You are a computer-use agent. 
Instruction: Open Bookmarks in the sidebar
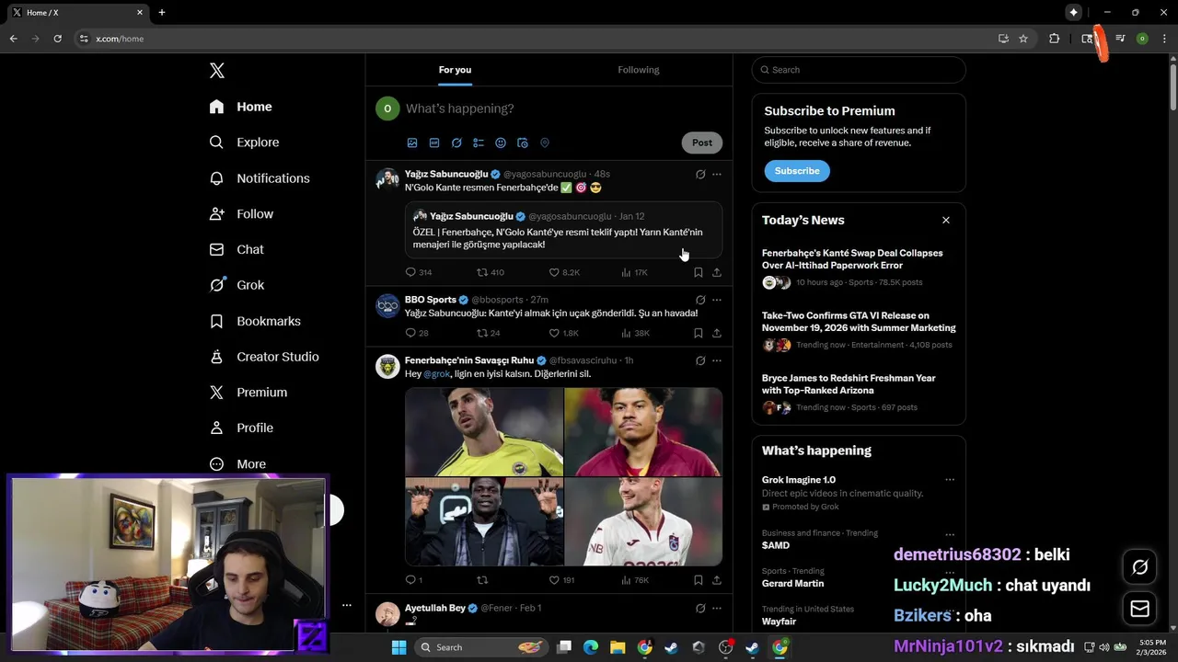click(x=255, y=321)
